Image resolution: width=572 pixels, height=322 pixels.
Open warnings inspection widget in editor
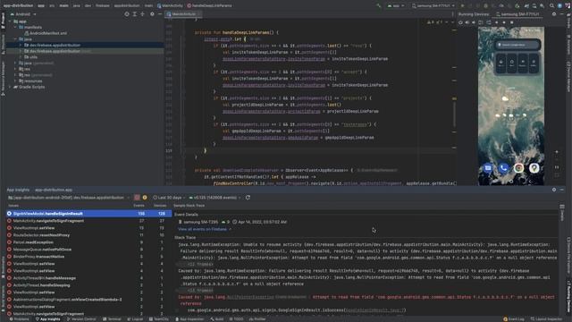click(x=435, y=22)
